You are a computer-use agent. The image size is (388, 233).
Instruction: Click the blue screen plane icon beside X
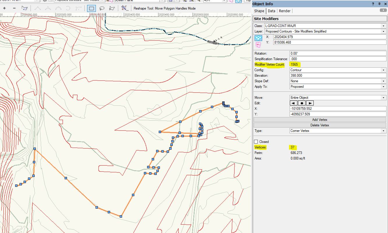pyautogui.click(x=258, y=38)
